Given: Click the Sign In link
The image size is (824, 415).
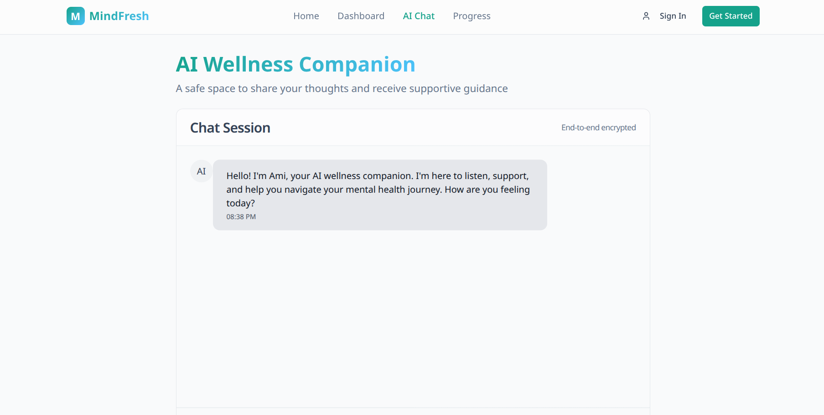Looking at the screenshot, I should pos(673,16).
